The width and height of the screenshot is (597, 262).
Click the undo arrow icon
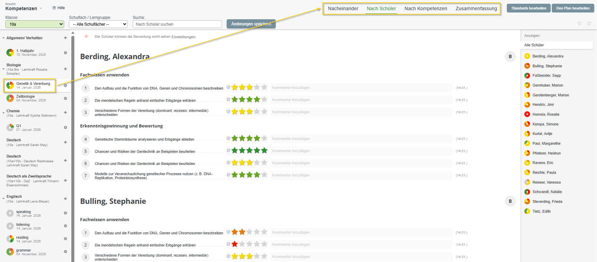(579, 24)
